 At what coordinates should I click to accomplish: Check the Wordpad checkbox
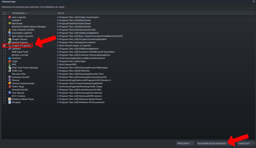coord(4,102)
